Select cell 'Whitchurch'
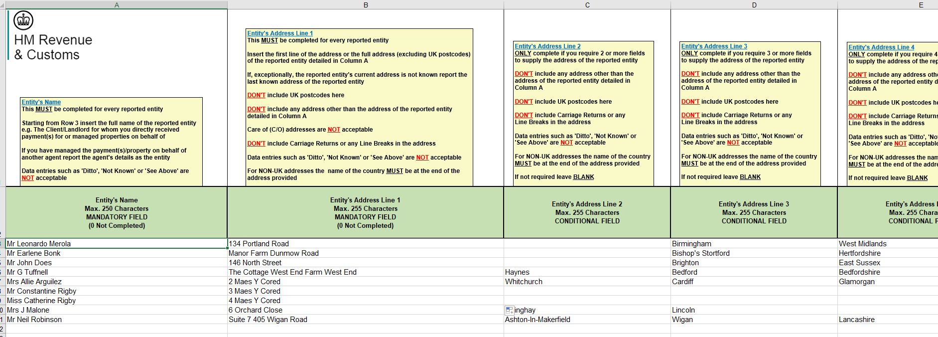Viewport: 938px width, 337px height. point(587,282)
